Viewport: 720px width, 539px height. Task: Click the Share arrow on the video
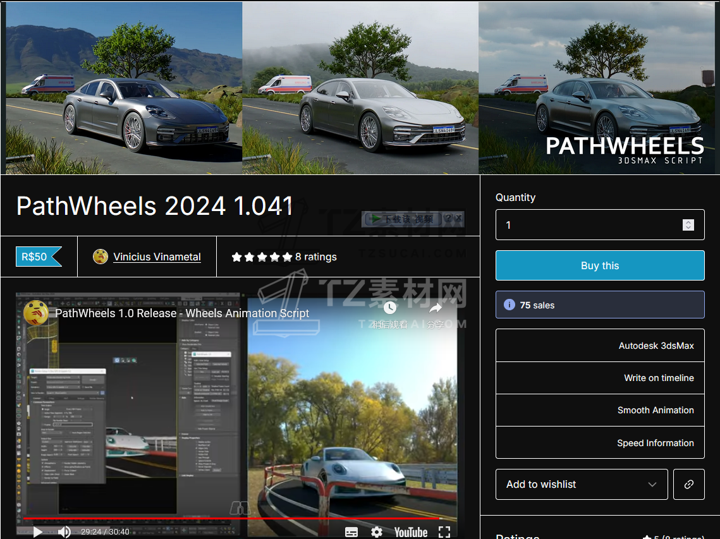point(436,308)
